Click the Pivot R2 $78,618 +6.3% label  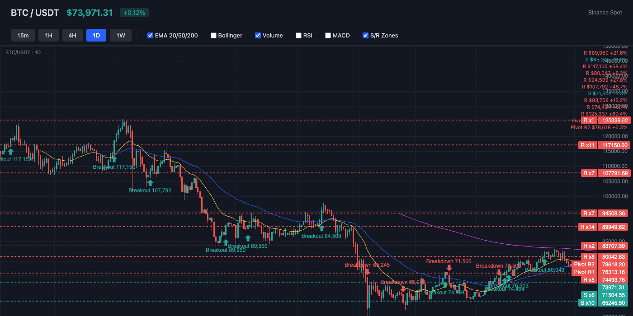point(599,127)
